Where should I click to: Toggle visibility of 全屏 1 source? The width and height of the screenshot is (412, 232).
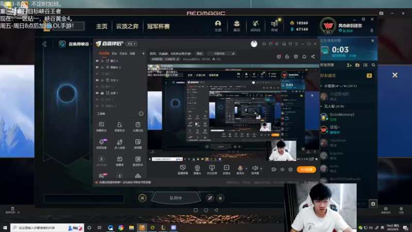[x=97, y=93]
